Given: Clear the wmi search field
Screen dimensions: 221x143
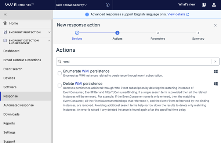Looking at the screenshot, I should (215, 62).
